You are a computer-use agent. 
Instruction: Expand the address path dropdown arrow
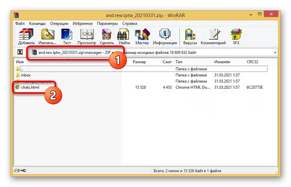pos(275,53)
